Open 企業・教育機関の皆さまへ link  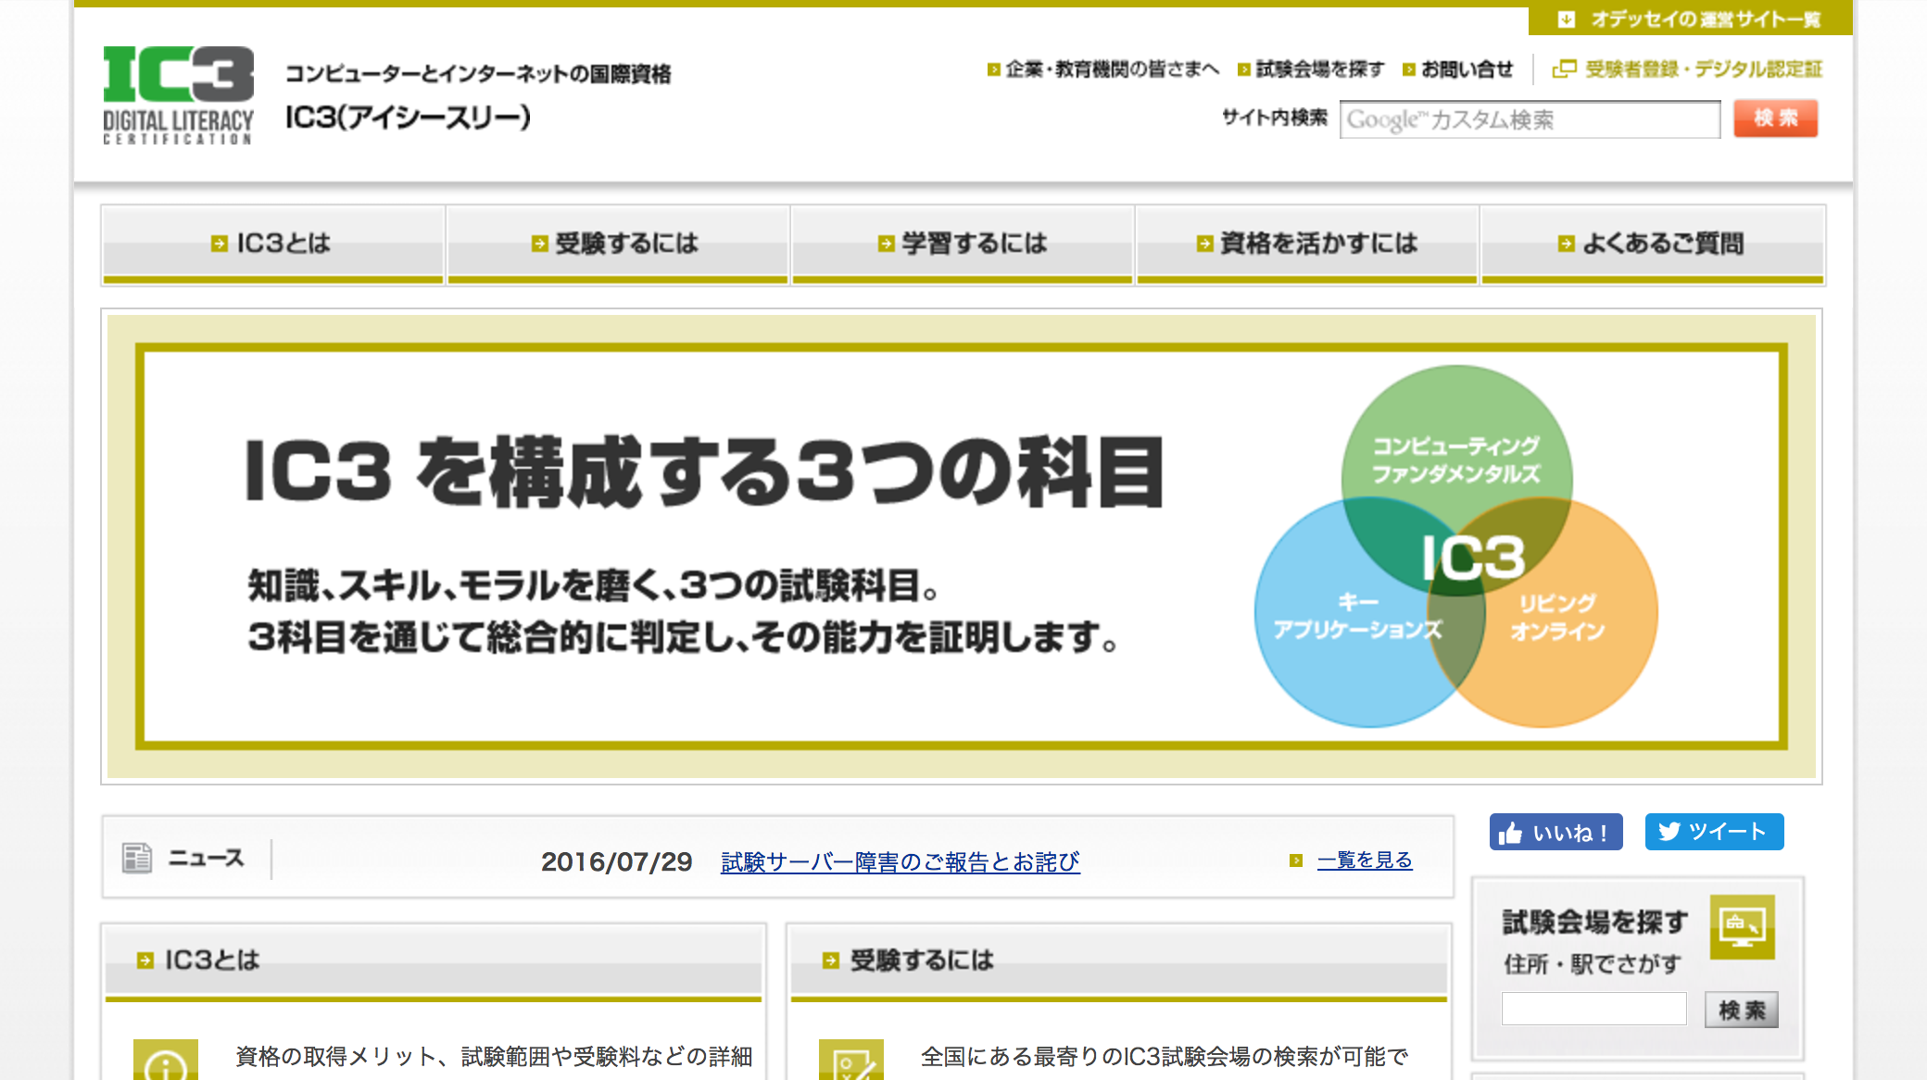pyautogui.click(x=1103, y=69)
